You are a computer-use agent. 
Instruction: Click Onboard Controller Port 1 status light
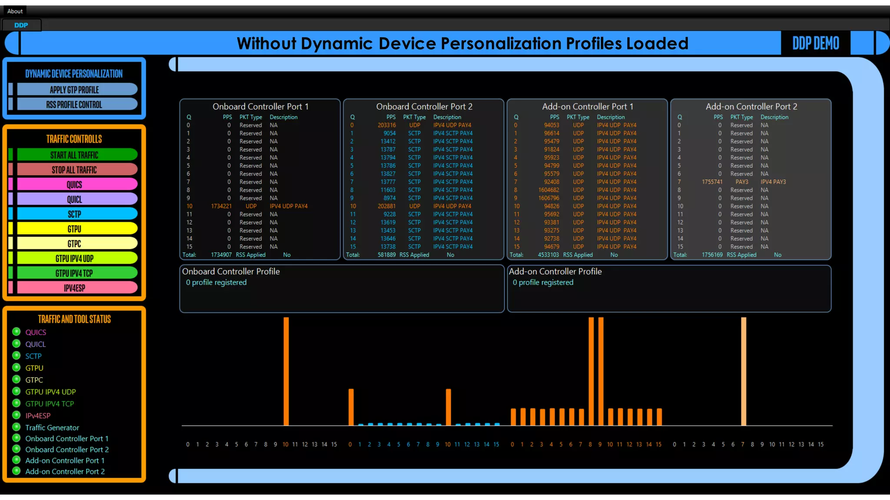pyautogui.click(x=17, y=438)
